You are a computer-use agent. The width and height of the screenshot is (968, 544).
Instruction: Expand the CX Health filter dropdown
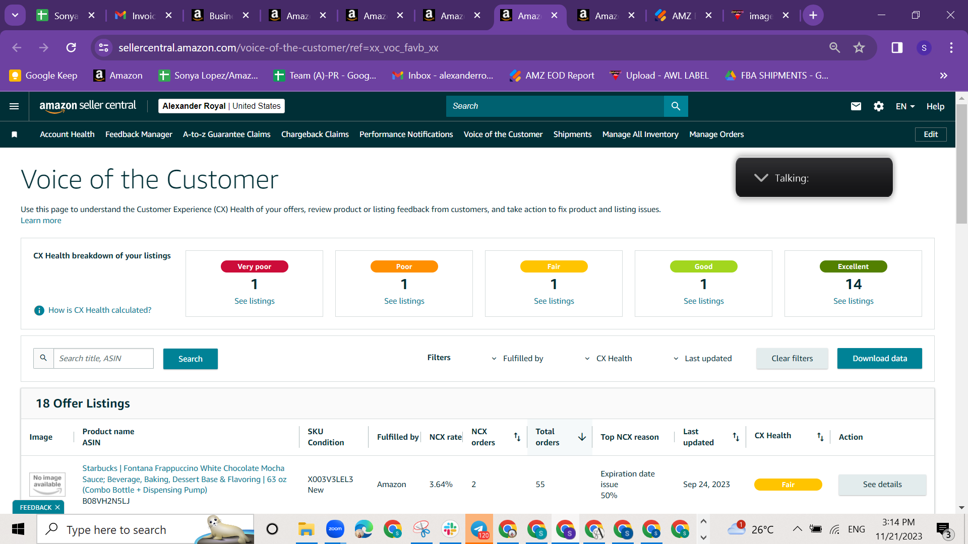(608, 359)
